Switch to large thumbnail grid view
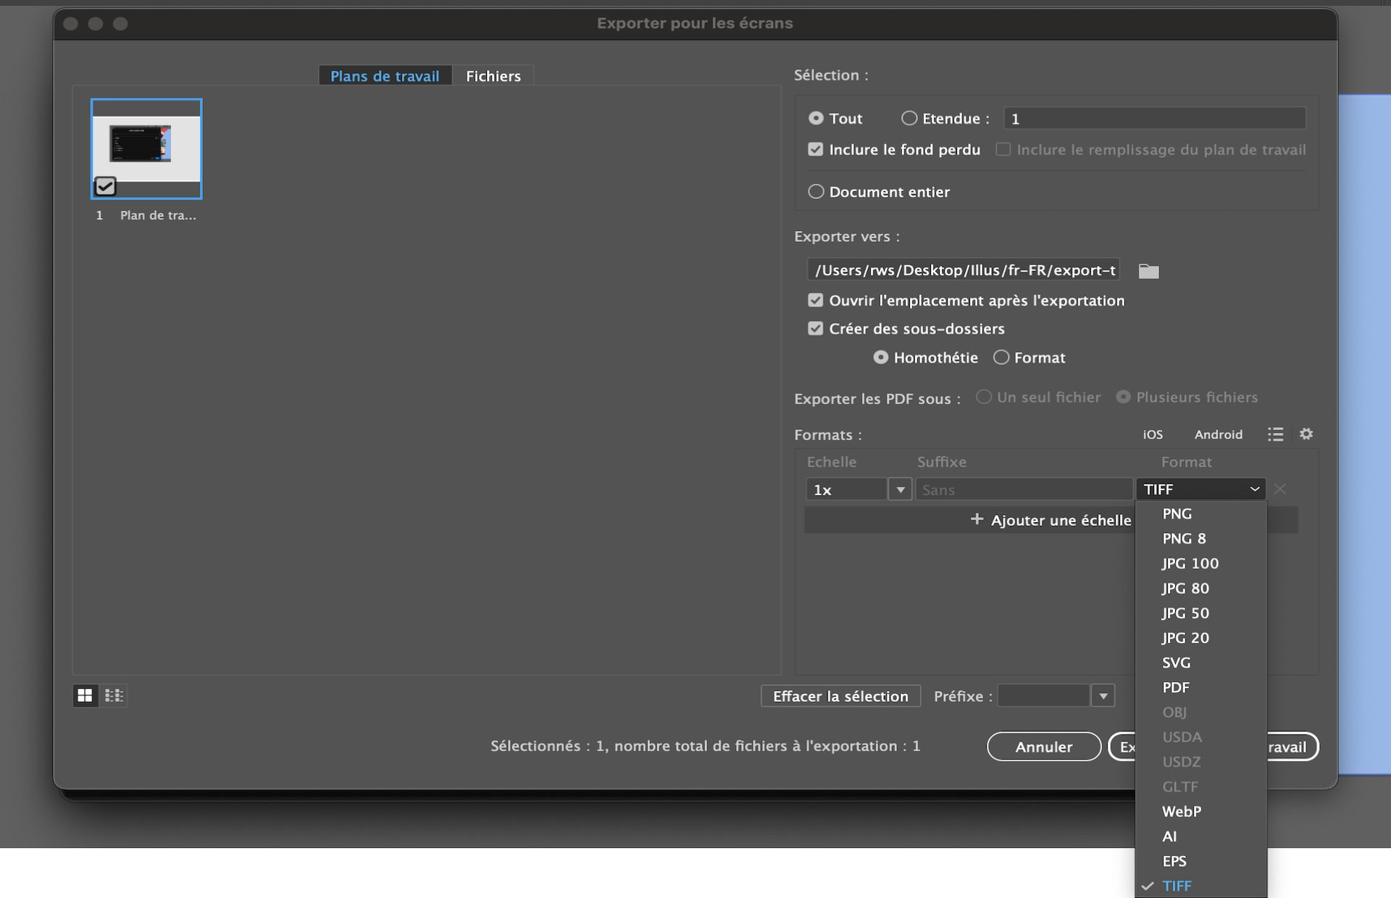 [85, 695]
